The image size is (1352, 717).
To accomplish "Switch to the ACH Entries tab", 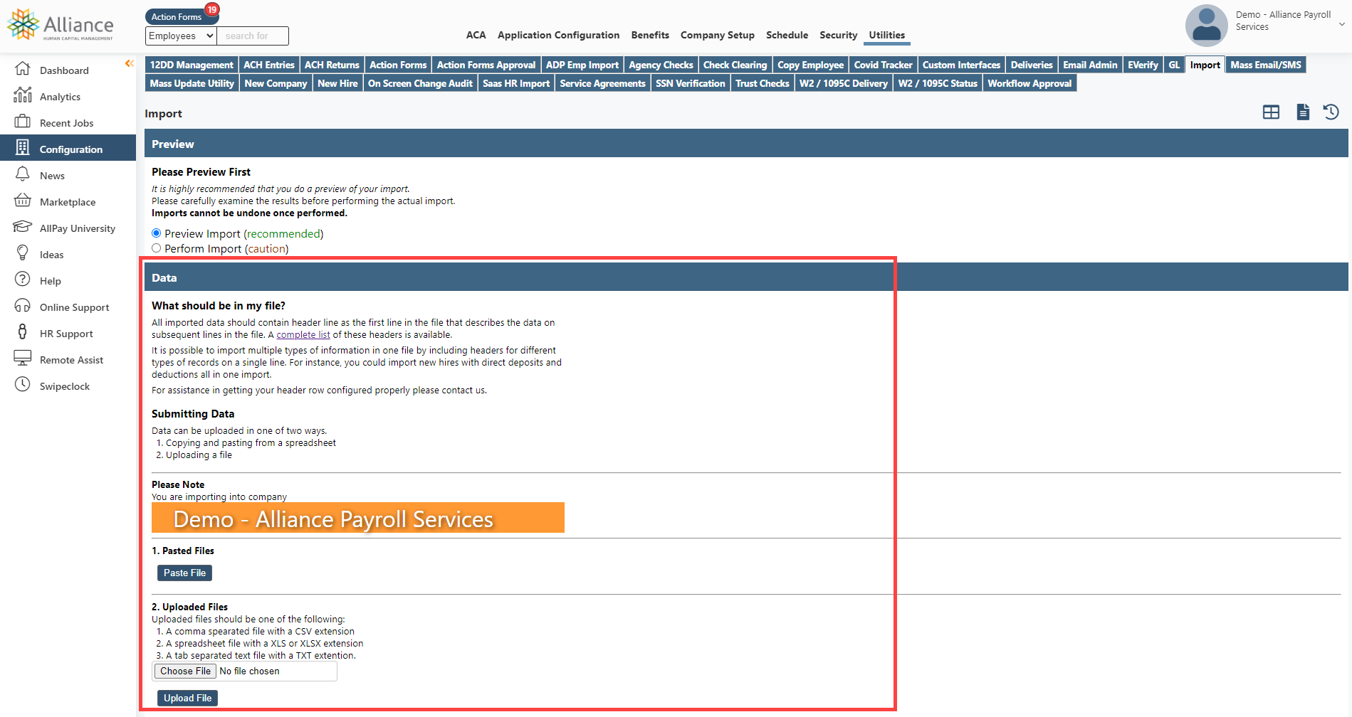I will click(x=269, y=65).
